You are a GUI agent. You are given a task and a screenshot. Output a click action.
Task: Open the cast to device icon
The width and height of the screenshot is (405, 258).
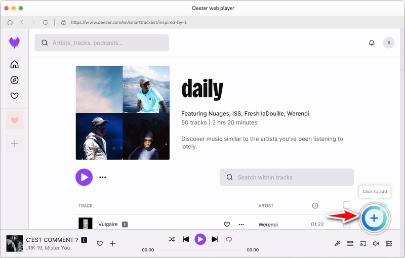363,243
